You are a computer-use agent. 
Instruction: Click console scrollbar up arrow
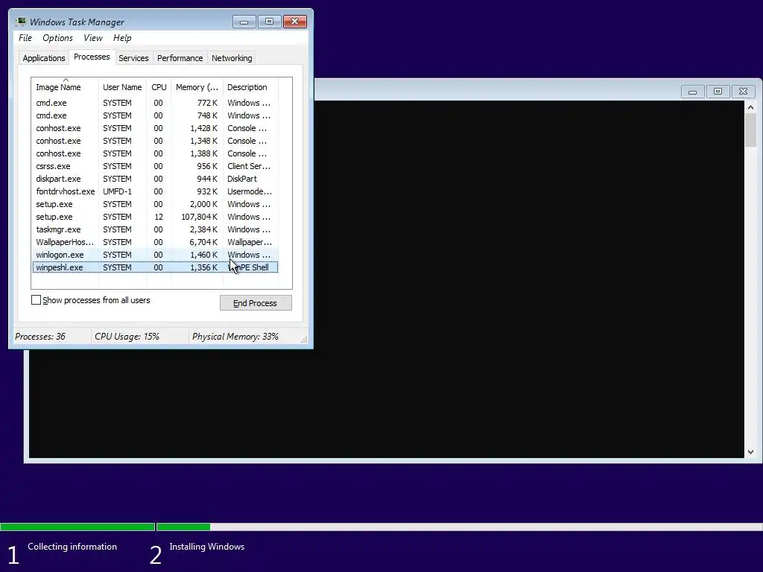tap(751, 107)
